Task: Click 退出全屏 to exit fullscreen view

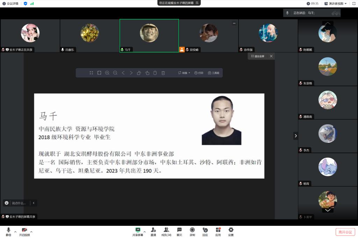Action: [x=258, y=56]
